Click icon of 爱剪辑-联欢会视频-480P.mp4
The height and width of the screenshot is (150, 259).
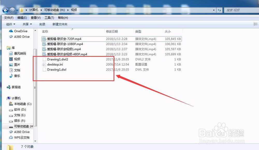(44, 54)
